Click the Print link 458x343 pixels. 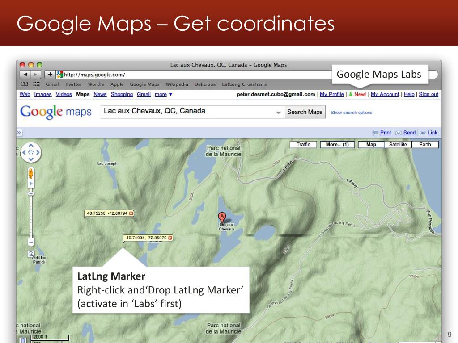(x=386, y=133)
